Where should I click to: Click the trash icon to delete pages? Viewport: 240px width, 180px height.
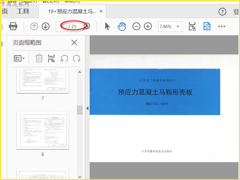(39, 58)
